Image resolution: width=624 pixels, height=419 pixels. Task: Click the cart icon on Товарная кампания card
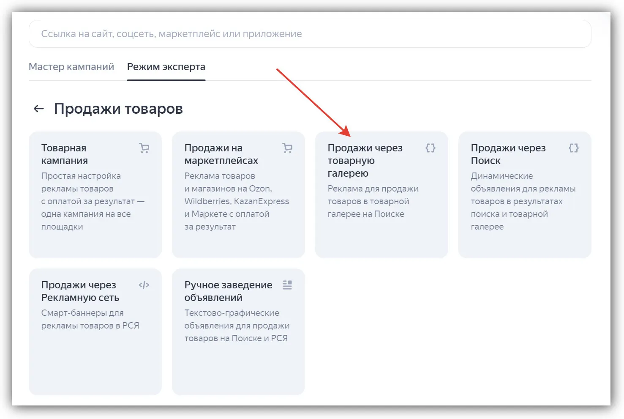[x=144, y=148]
